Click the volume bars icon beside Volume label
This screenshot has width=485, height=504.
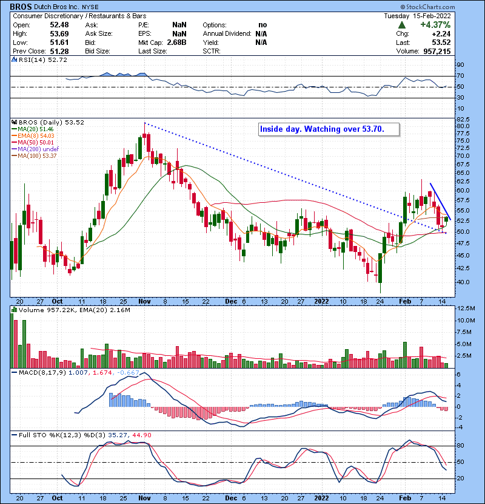pos(14,310)
